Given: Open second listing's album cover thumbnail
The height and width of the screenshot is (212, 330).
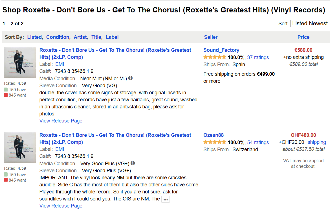Looking at the screenshot, I should coord(20,148).
